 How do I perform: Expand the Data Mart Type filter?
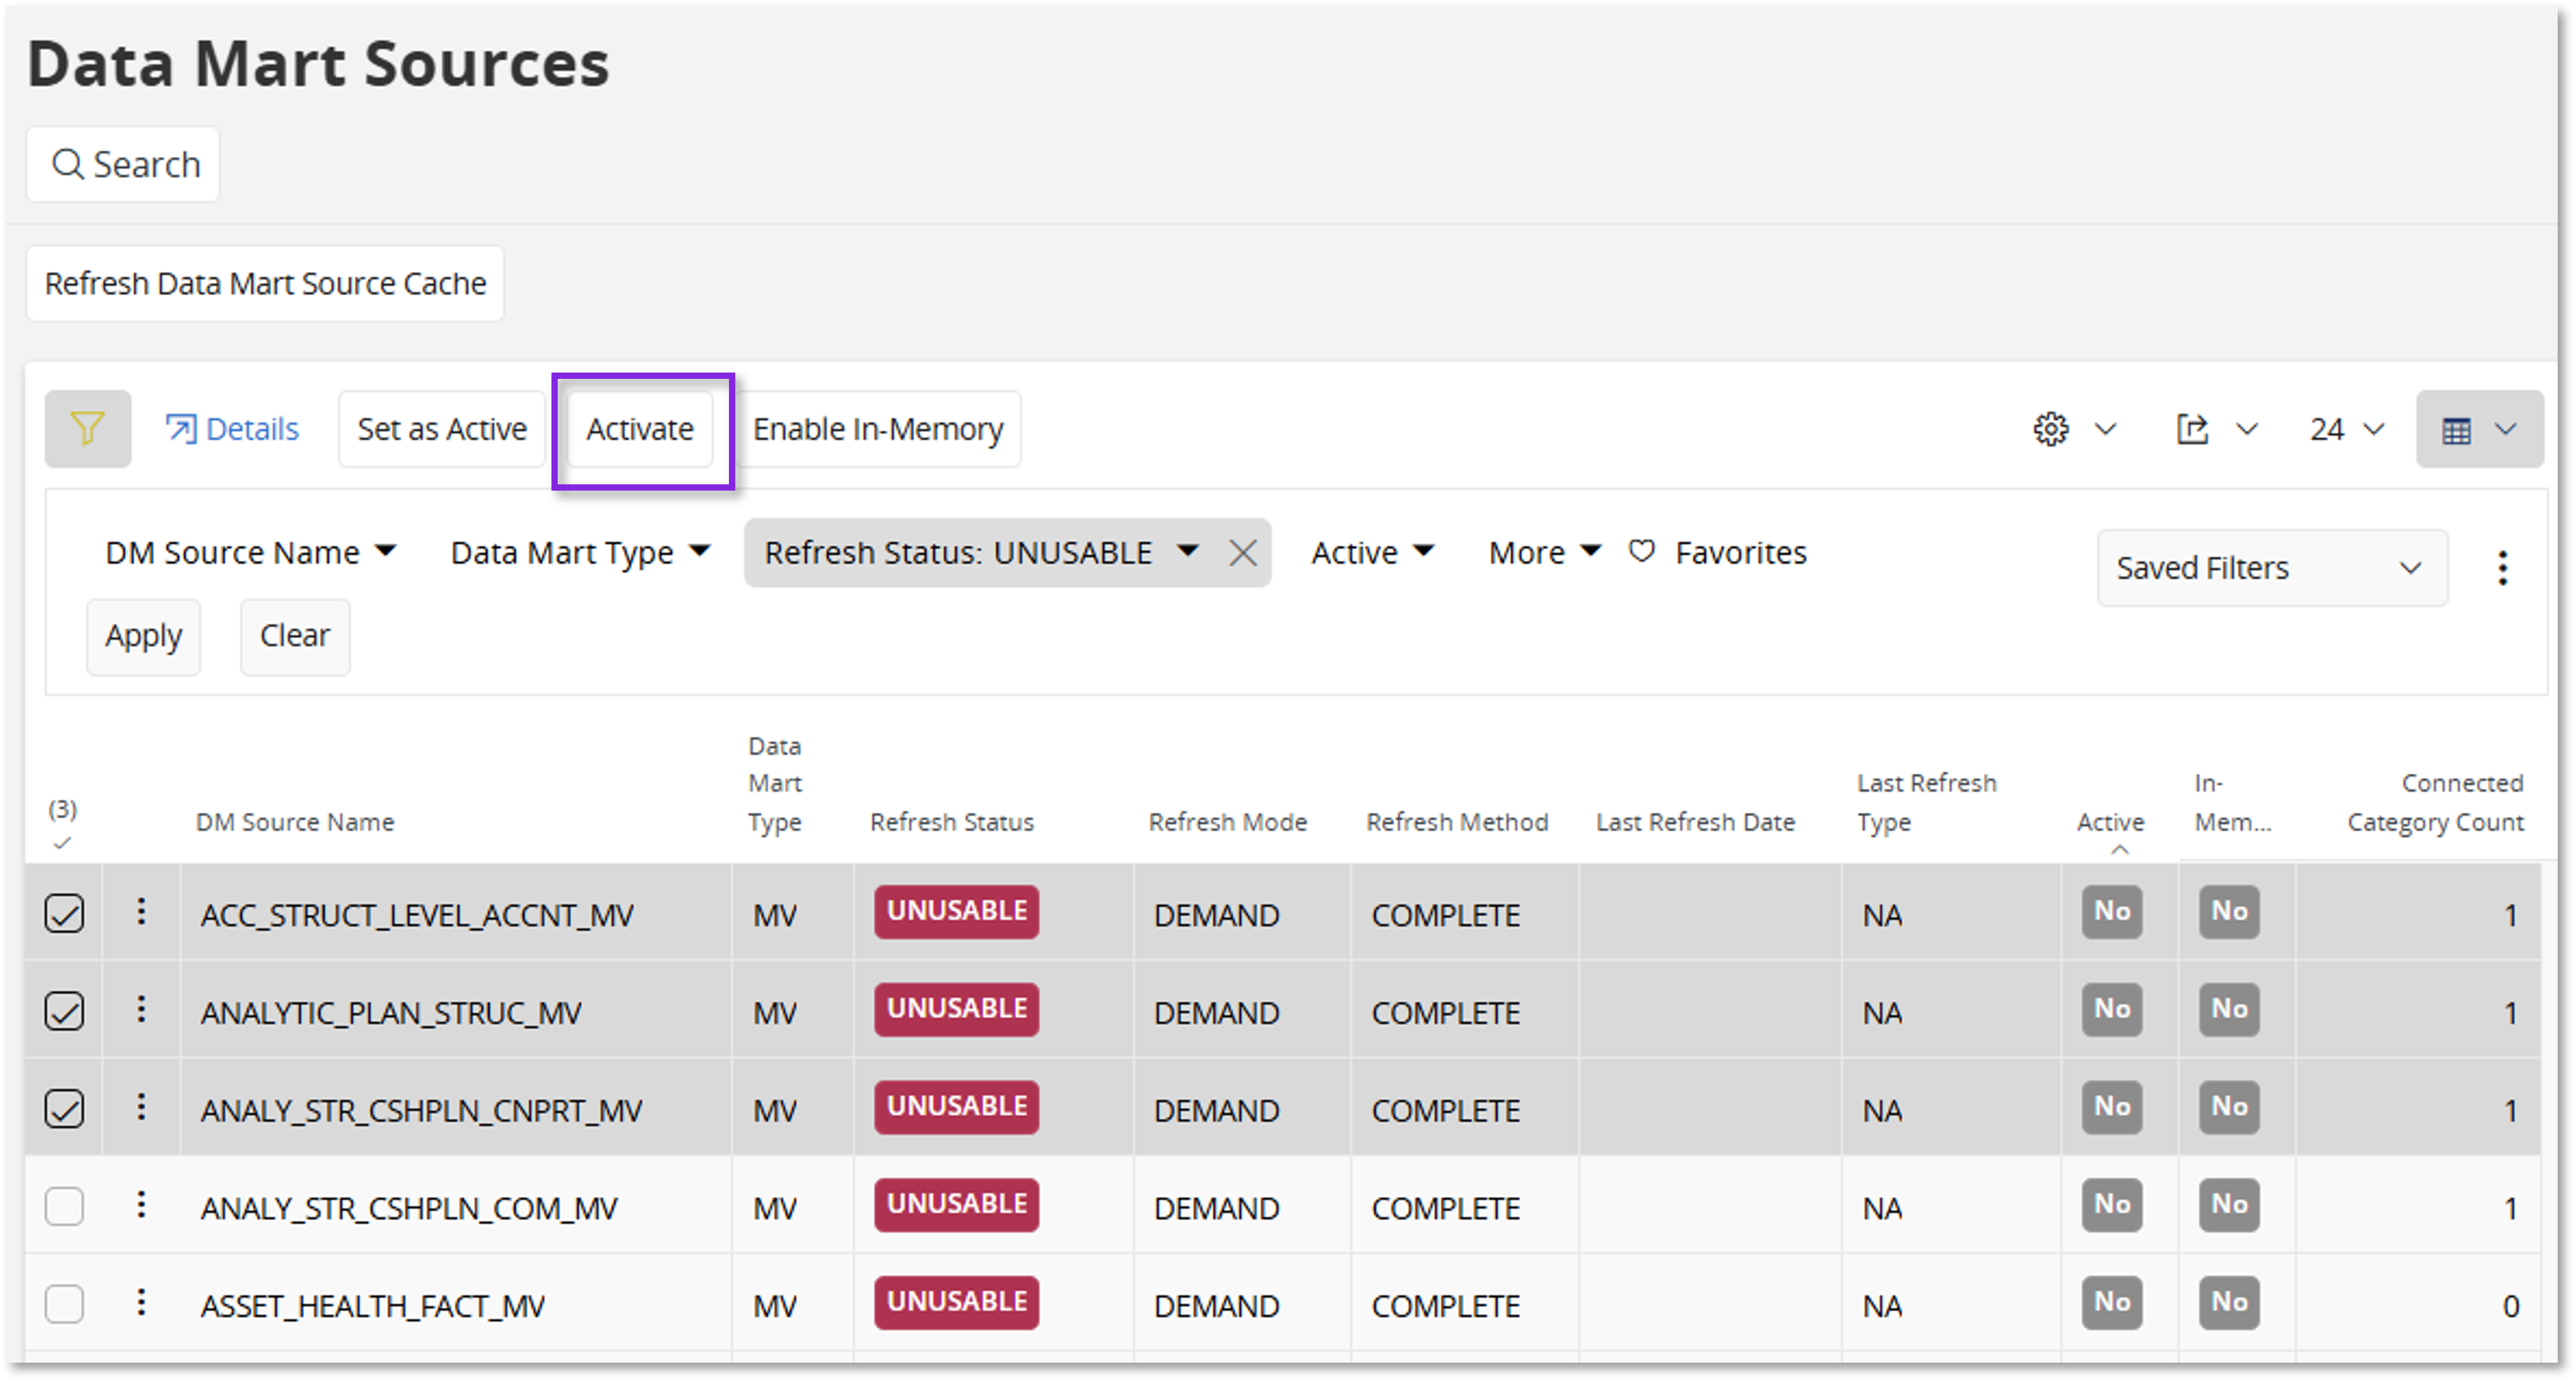580,553
